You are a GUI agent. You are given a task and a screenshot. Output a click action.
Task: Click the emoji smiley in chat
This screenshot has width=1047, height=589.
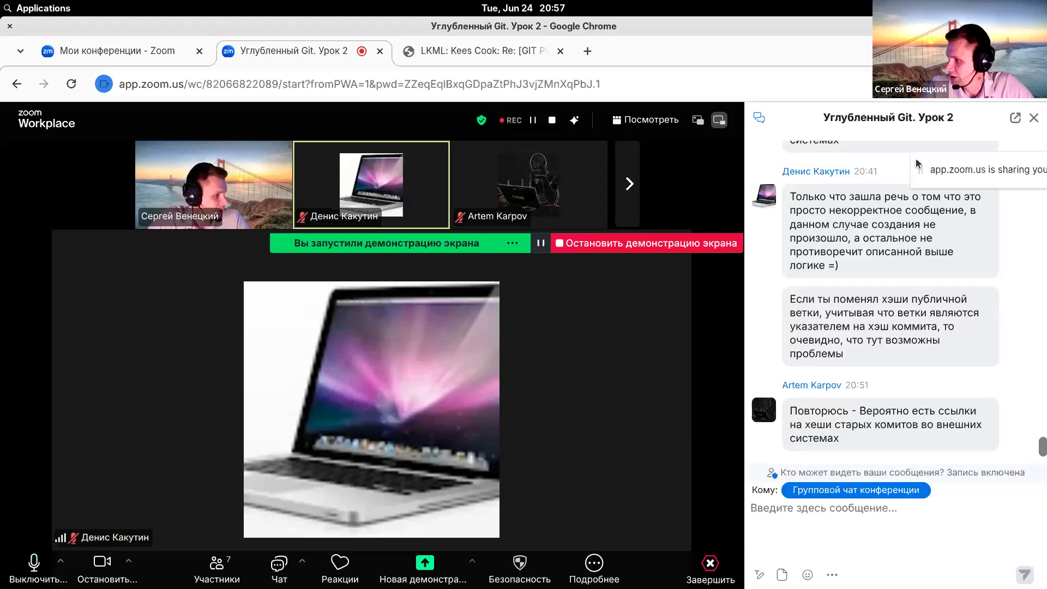(x=808, y=575)
